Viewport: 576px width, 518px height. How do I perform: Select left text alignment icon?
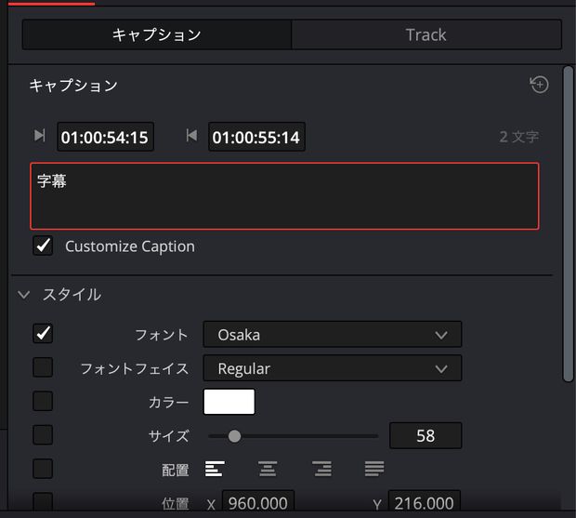[x=215, y=469]
